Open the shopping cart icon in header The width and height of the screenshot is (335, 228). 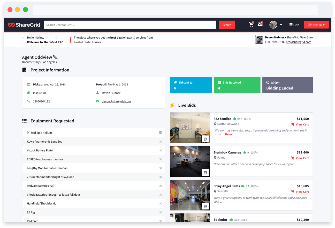pos(251,24)
